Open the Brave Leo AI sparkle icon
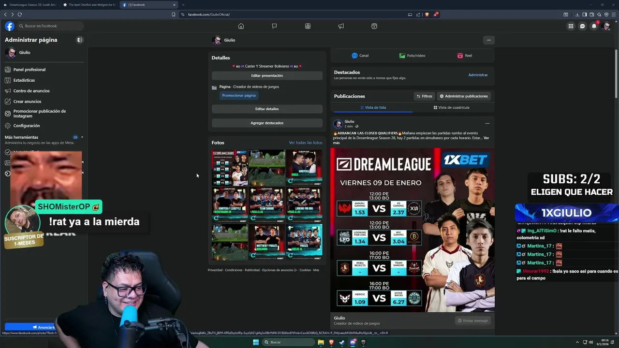Image resolution: width=619 pixels, height=348 pixels. tap(599, 14)
